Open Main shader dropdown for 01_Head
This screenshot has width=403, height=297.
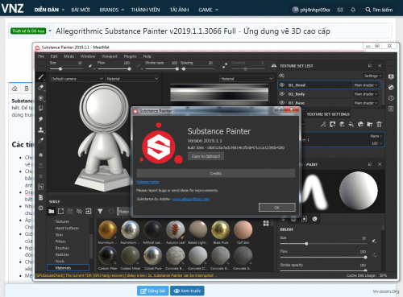click(366, 85)
